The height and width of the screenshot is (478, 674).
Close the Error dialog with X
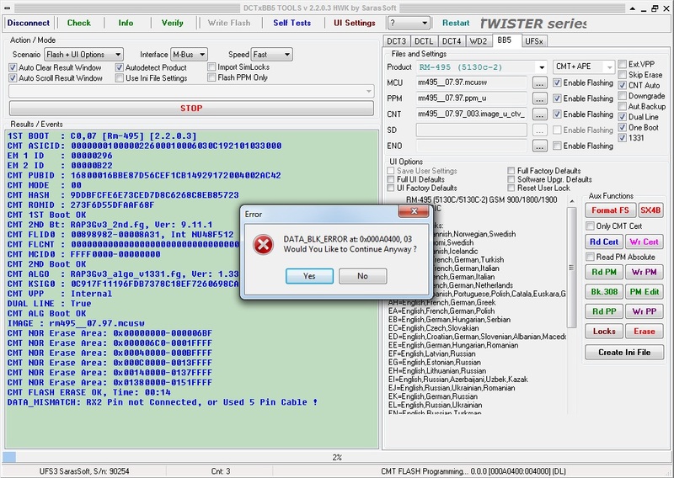(x=414, y=211)
